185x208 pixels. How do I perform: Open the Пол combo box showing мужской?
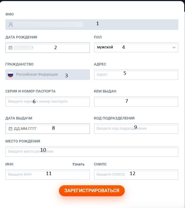[x=134, y=48]
